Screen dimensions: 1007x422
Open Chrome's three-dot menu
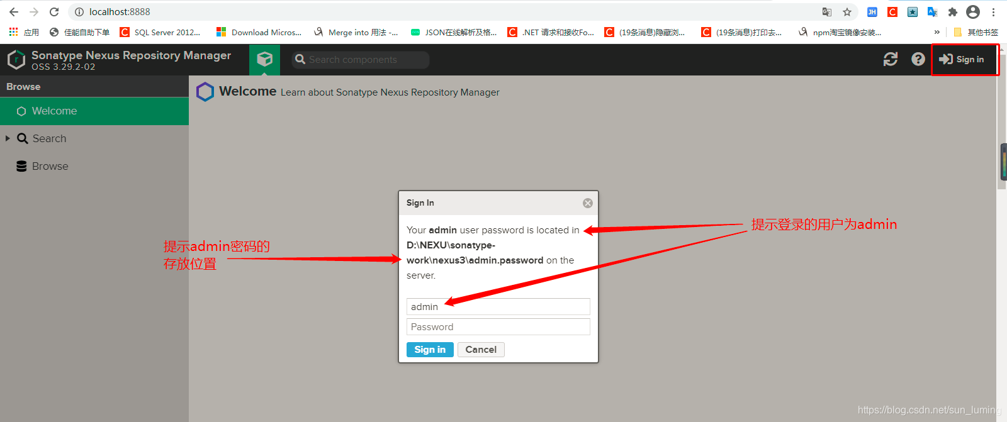[993, 12]
